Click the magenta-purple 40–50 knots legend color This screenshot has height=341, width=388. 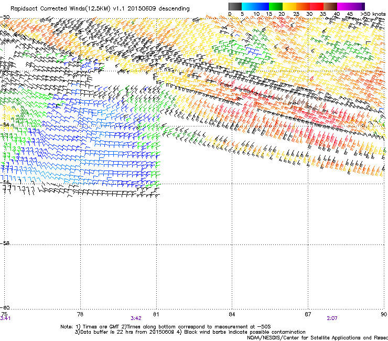click(351, 6)
